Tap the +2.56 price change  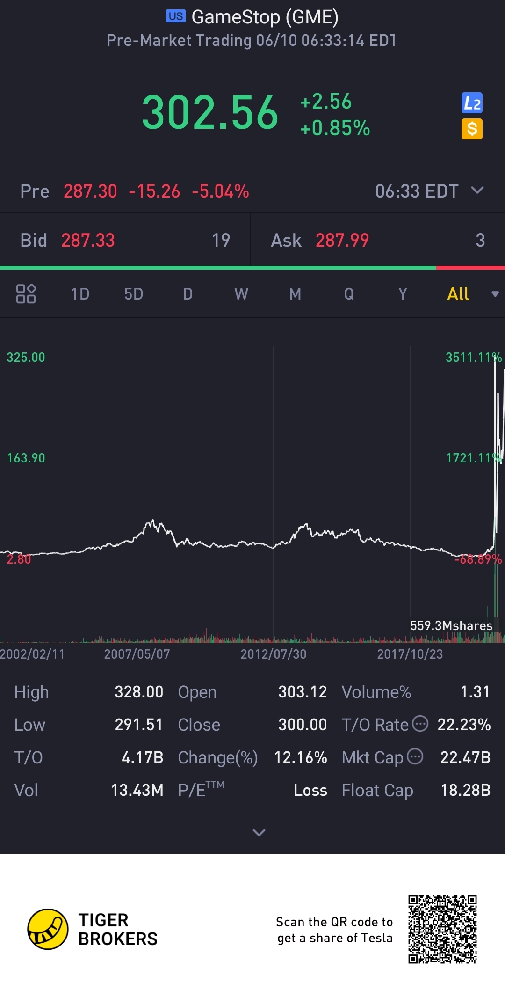pyautogui.click(x=326, y=101)
